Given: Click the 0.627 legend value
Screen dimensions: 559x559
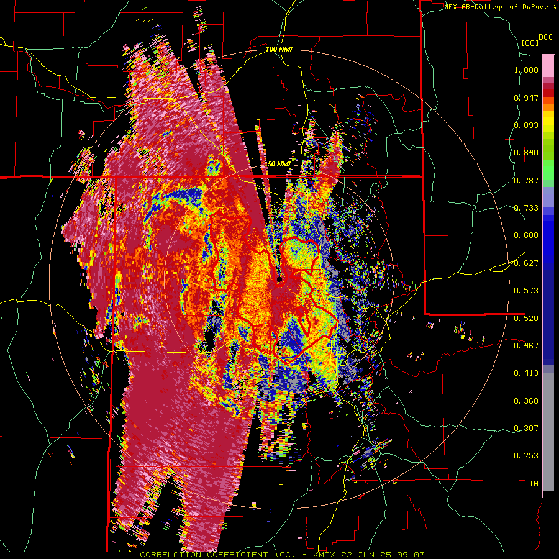Looking at the screenshot, I should [526, 263].
